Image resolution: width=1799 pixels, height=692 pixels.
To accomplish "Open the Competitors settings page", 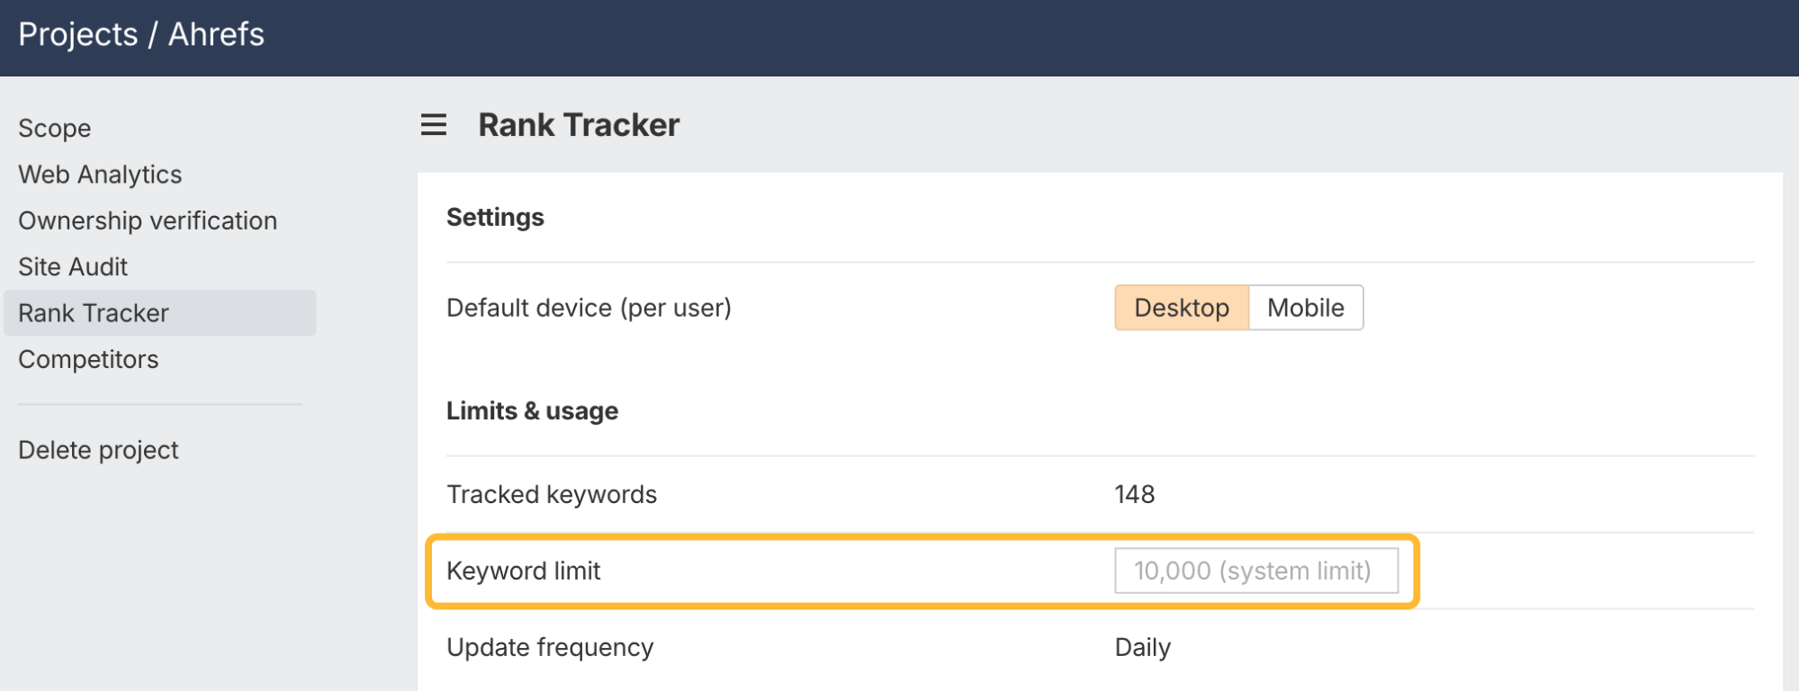I will click(88, 359).
